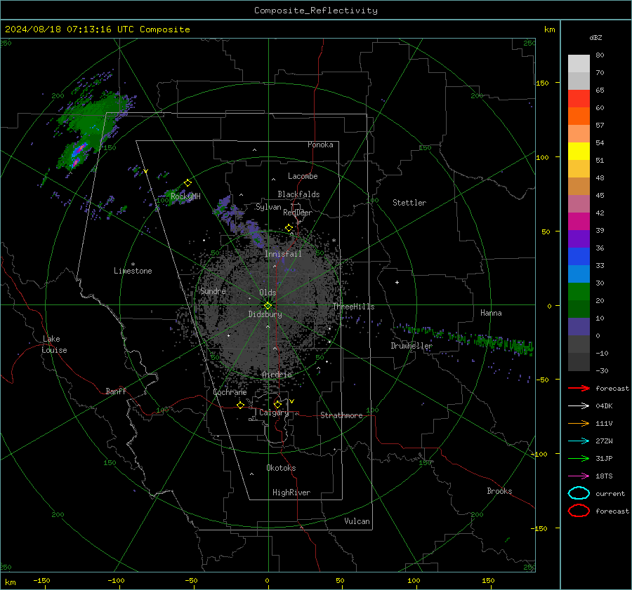Select the RedDeer city label

tap(298, 213)
